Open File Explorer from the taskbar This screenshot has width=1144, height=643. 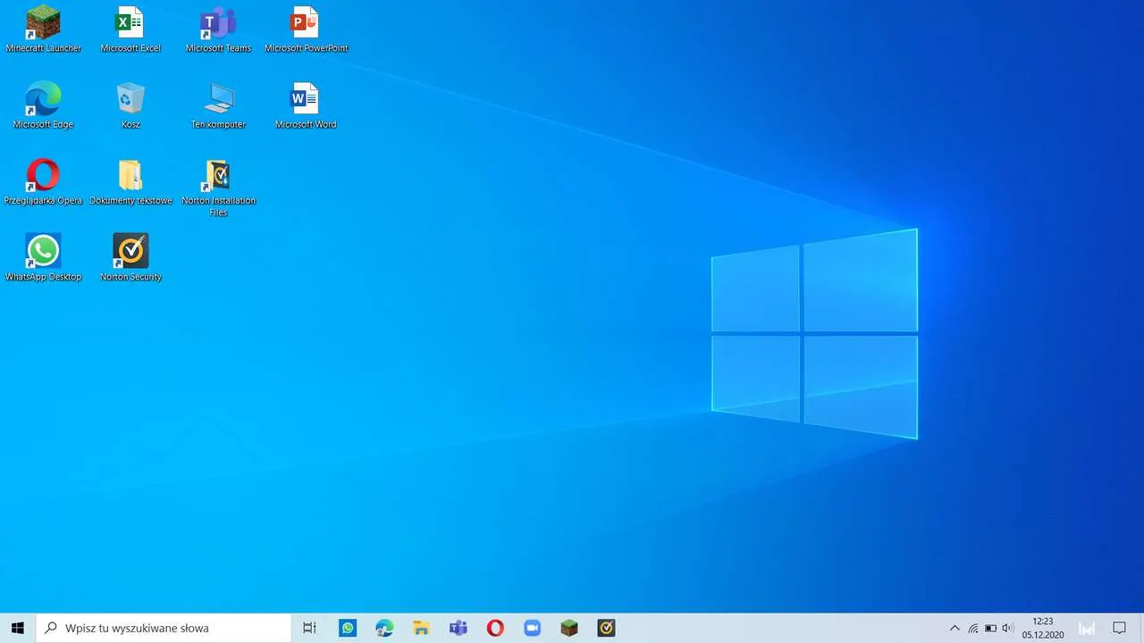[422, 628]
